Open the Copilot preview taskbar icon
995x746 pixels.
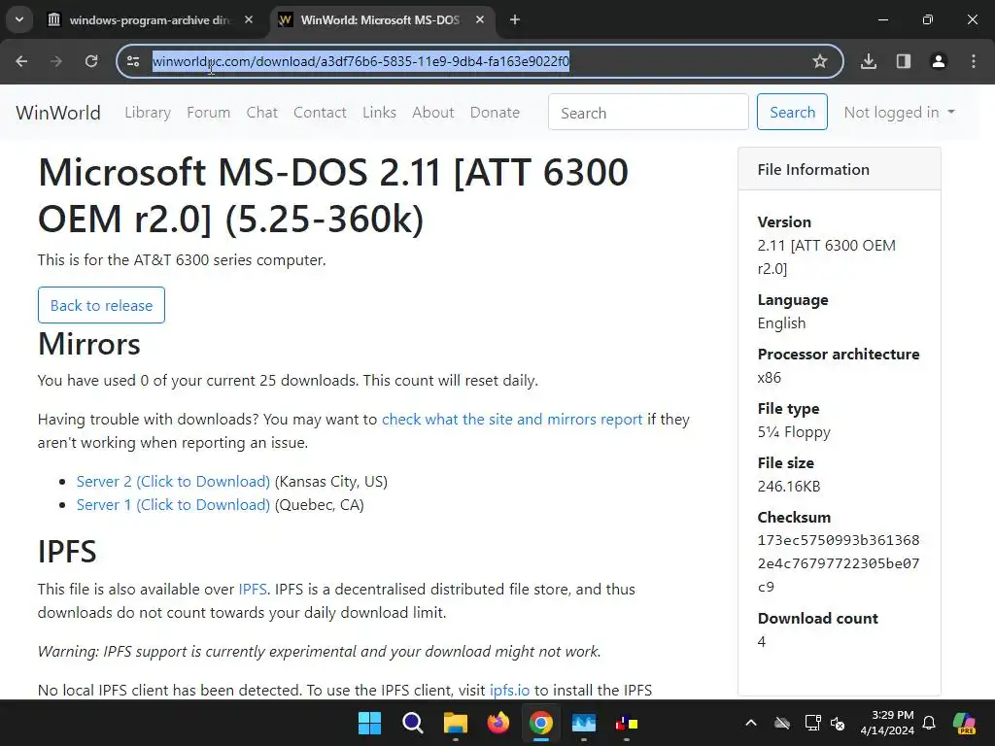[x=965, y=723]
